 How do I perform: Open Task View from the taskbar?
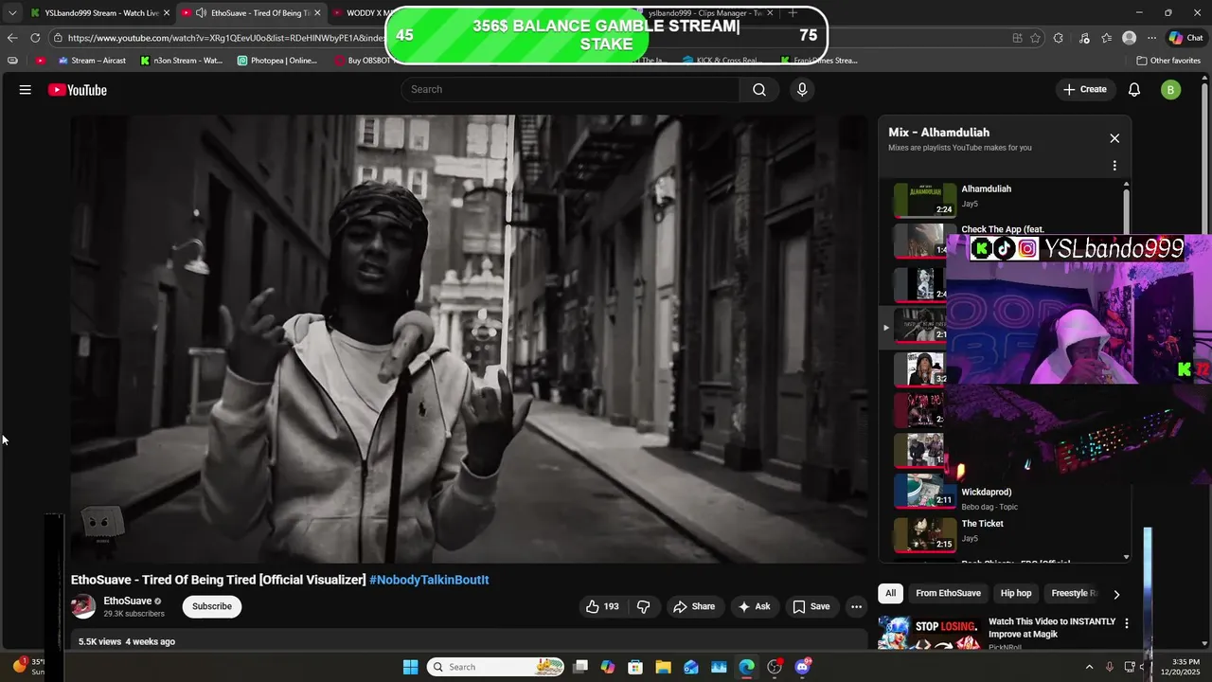pyautogui.click(x=580, y=667)
